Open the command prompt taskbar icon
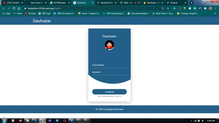The height and width of the screenshot is (123, 219). (79, 121)
